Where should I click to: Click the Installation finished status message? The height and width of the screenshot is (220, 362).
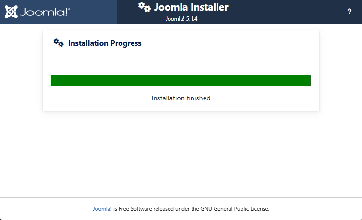pos(181,98)
